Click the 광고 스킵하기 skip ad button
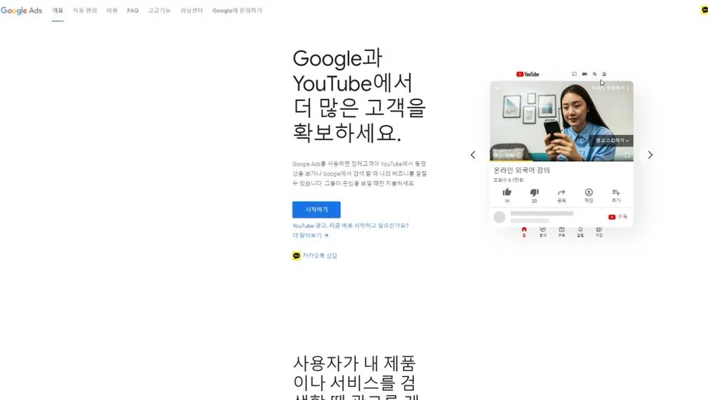 (x=611, y=140)
